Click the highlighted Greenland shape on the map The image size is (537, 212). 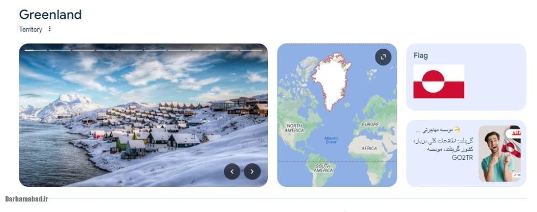point(332,81)
